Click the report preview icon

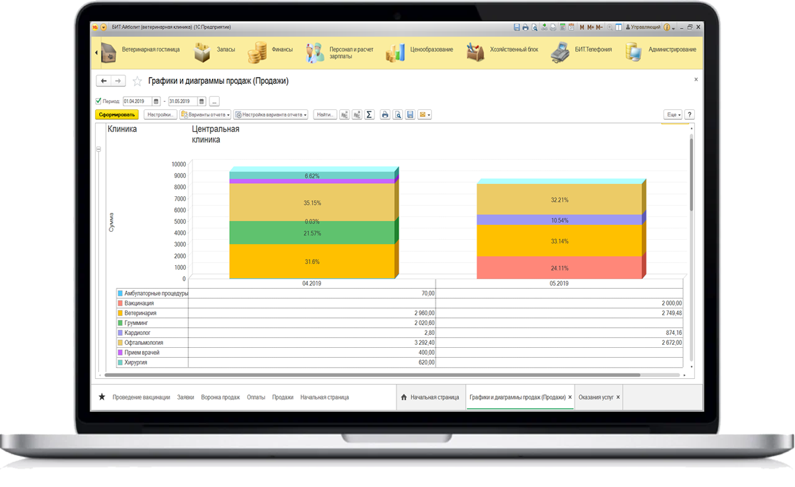click(x=397, y=115)
